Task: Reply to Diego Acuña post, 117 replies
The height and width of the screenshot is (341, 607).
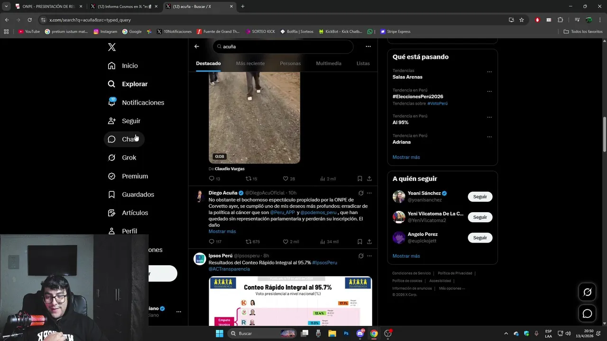Action: (x=215, y=242)
